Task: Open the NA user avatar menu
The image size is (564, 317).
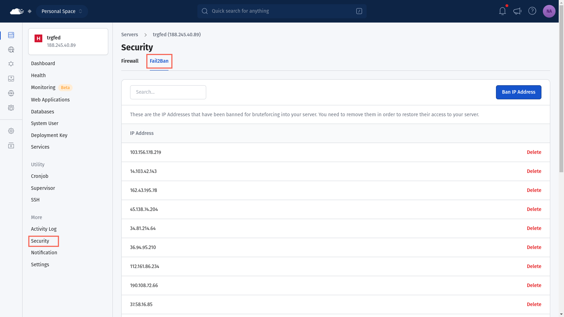Action: click(x=549, y=11)
